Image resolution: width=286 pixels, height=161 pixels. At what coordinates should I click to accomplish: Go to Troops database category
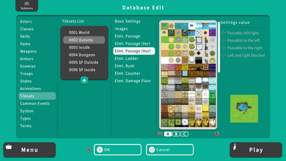[27, 74]
